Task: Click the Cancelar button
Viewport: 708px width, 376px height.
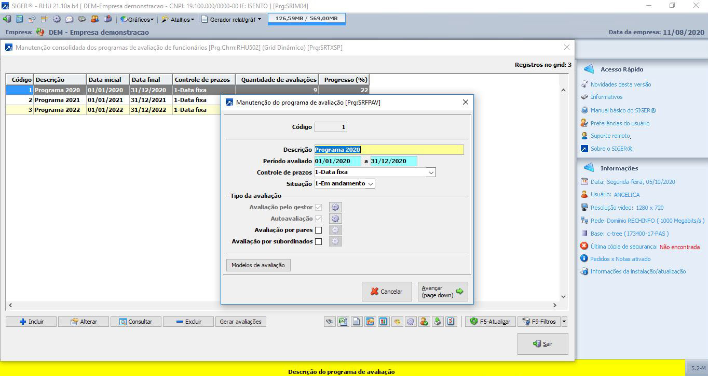Action: point(387,292)
